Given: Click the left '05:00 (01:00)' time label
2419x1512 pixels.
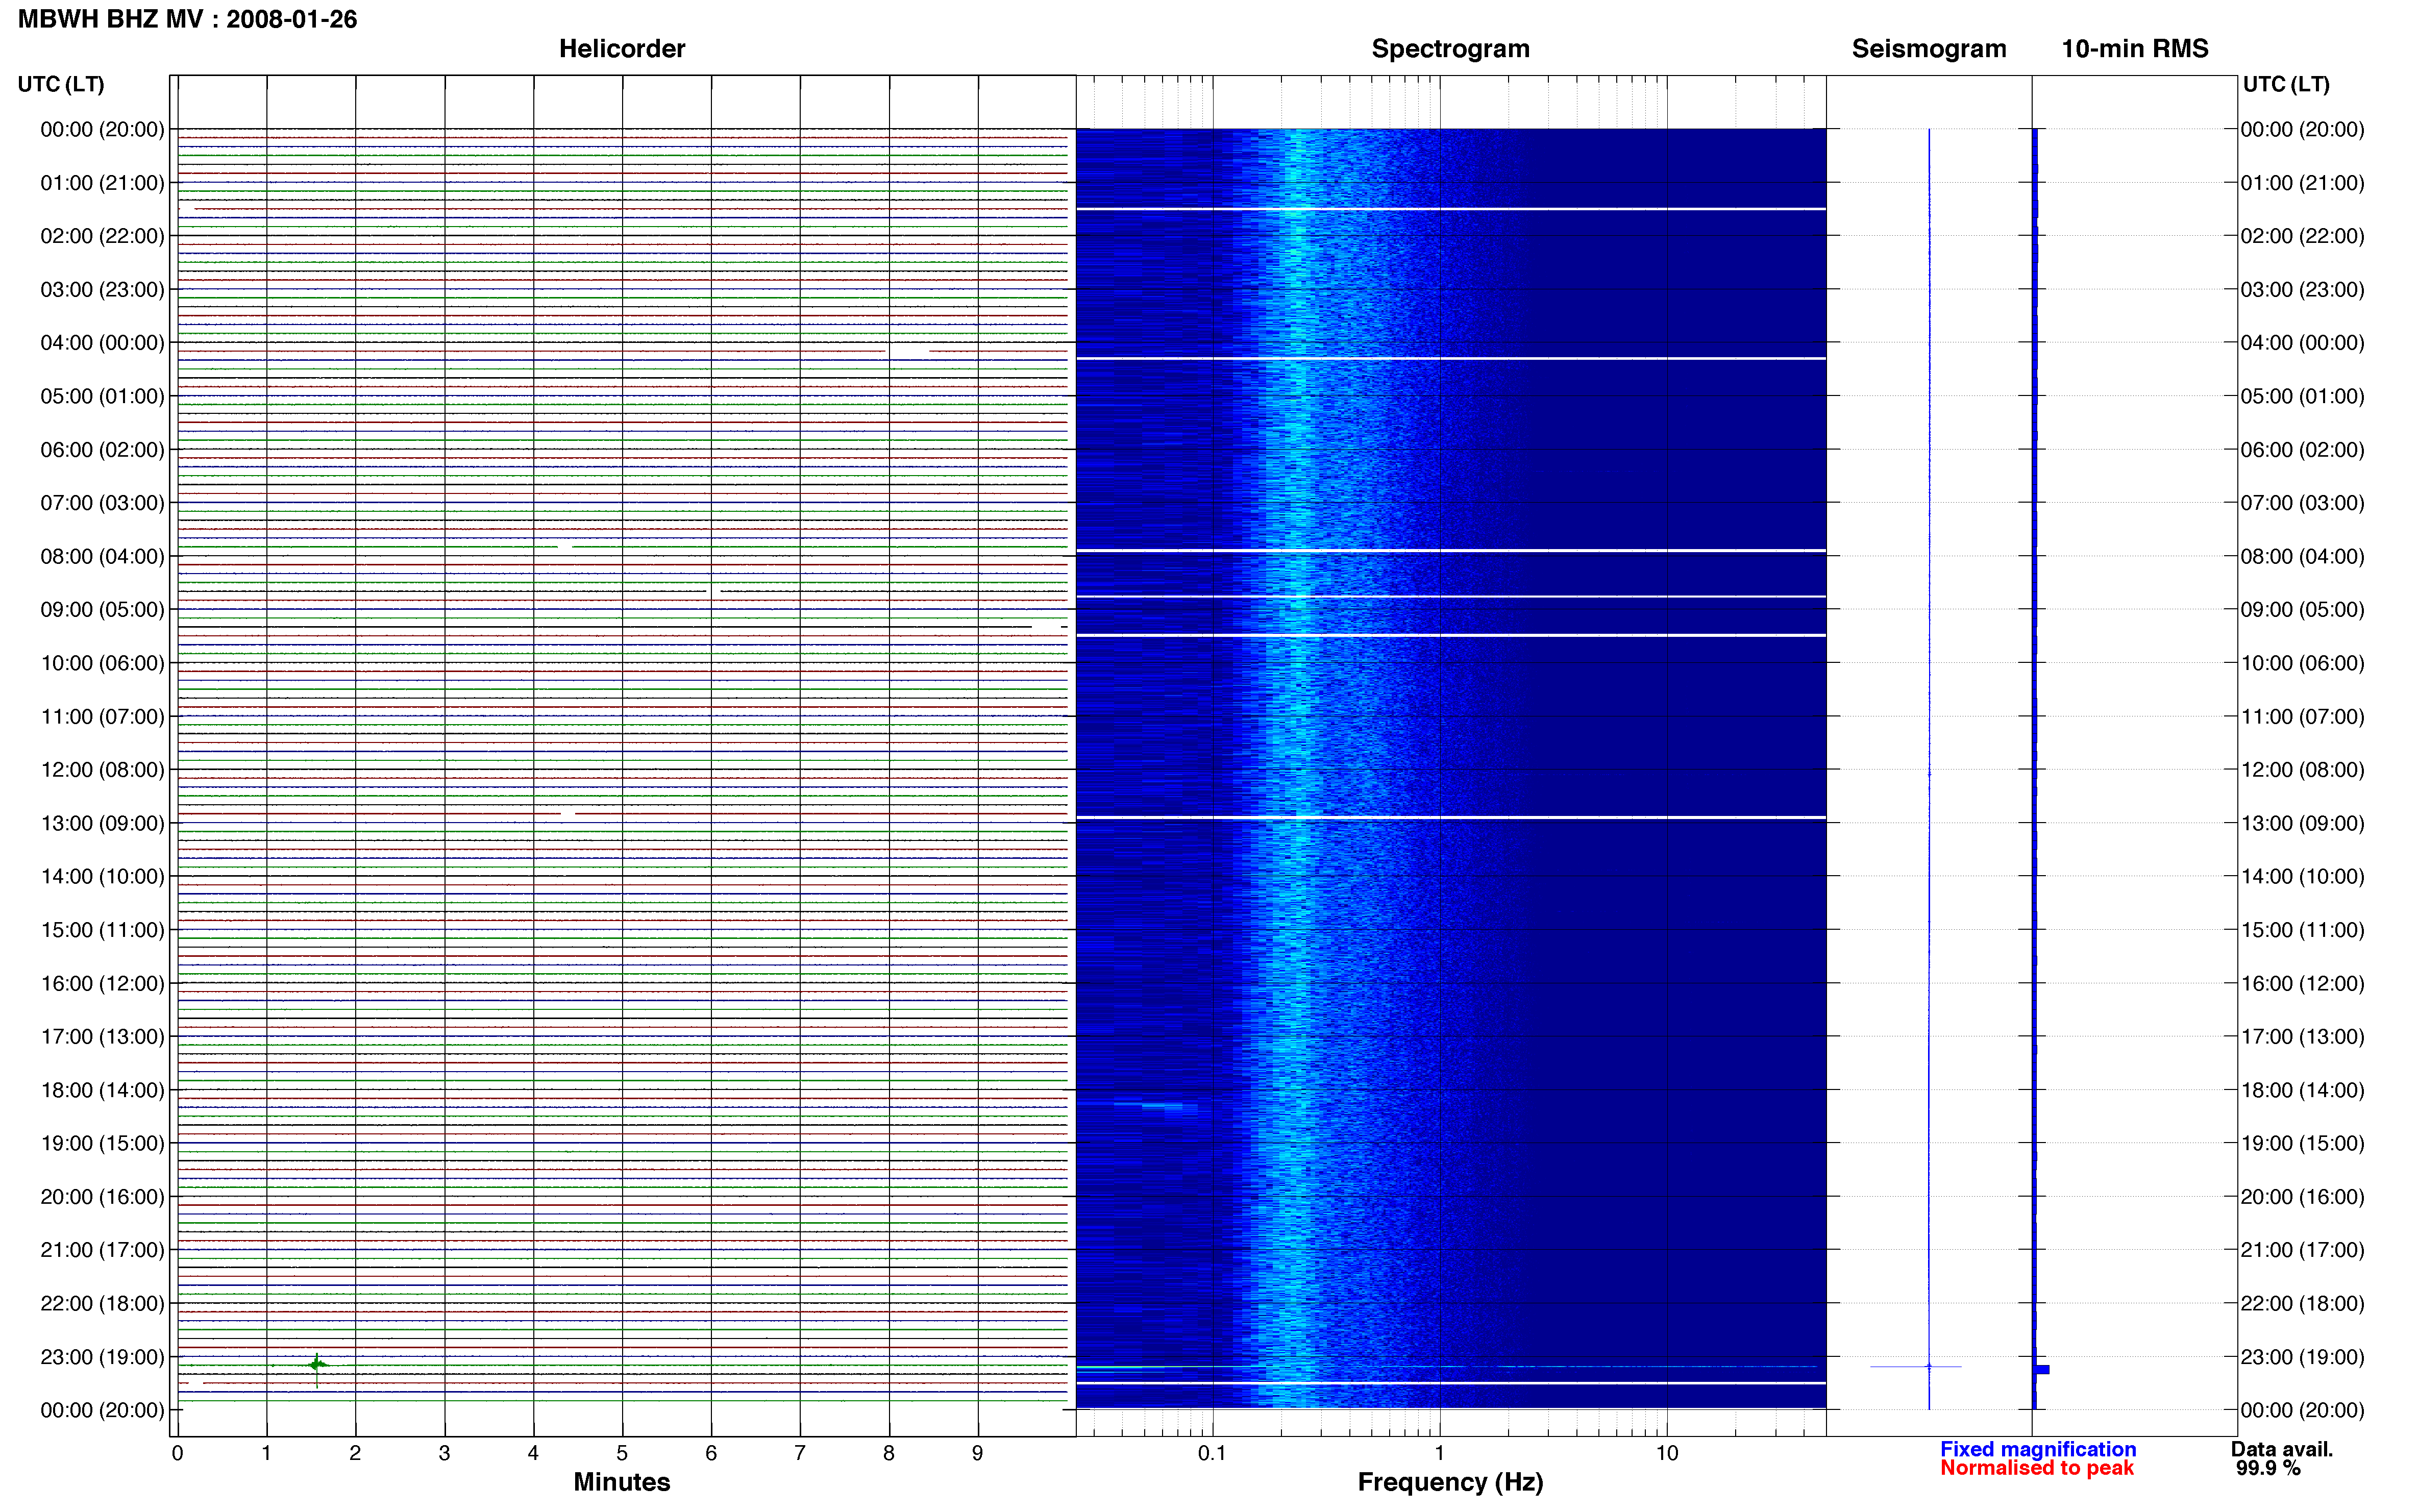Looking at the screenshot, I should pos(102,396).
